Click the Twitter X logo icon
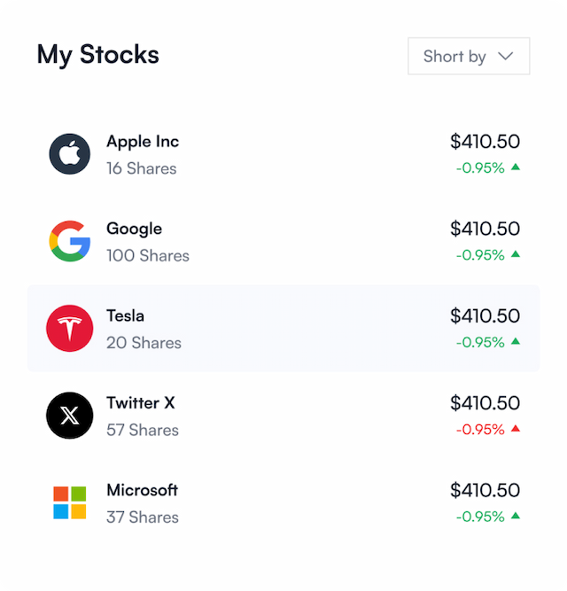Screen dimensions: 567x591 coord(70,416)
